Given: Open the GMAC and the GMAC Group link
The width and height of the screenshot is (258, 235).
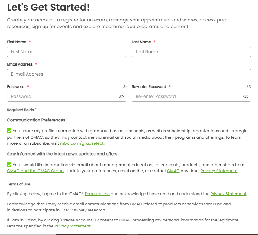Looking at the screenshot, I should coord(35,171).
